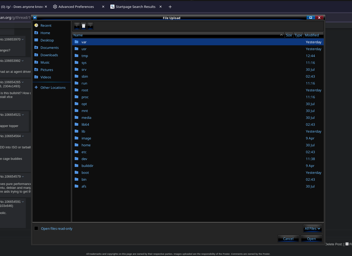Screen dimensions: 352x256
Task: Sort by the Type column header
Action: (298, 35)
